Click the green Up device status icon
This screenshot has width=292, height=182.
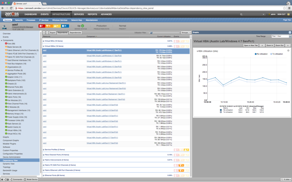(x=83, y=26)
